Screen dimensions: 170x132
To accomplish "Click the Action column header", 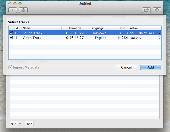I will pos(145,28).
